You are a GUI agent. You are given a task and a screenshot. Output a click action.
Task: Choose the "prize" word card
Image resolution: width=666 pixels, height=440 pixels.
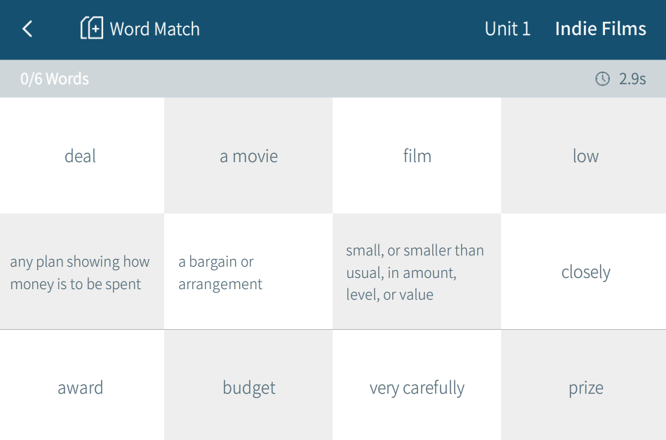click(585, 387)
